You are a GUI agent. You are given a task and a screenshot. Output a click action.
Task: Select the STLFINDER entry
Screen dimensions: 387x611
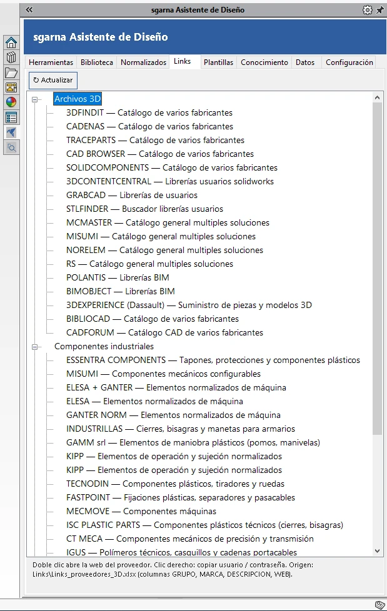point(145,209)
